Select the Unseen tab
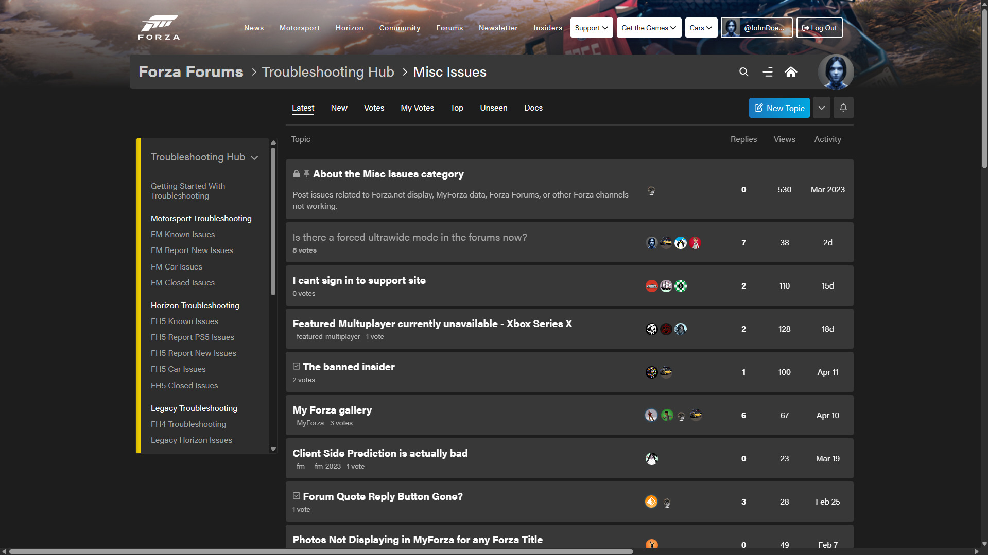The height and width of the screenshot is (555, 988). point(493,108)
